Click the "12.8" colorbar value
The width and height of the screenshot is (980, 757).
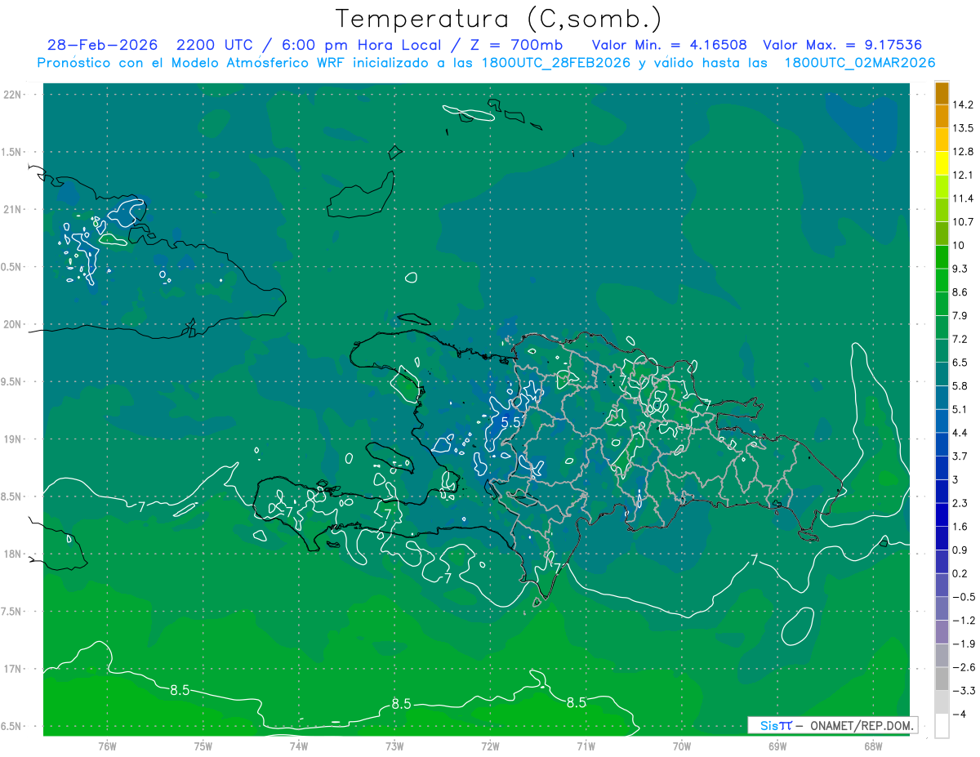pyautogui.click(x=964, y=152)
